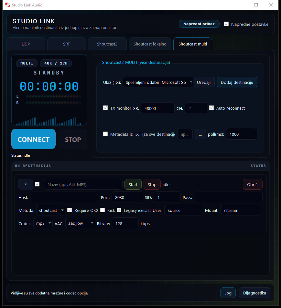Open the Shoutcast lokalno tab

coord(150,44)
